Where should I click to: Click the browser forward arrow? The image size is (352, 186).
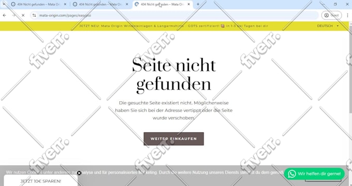tap(14, 15)
